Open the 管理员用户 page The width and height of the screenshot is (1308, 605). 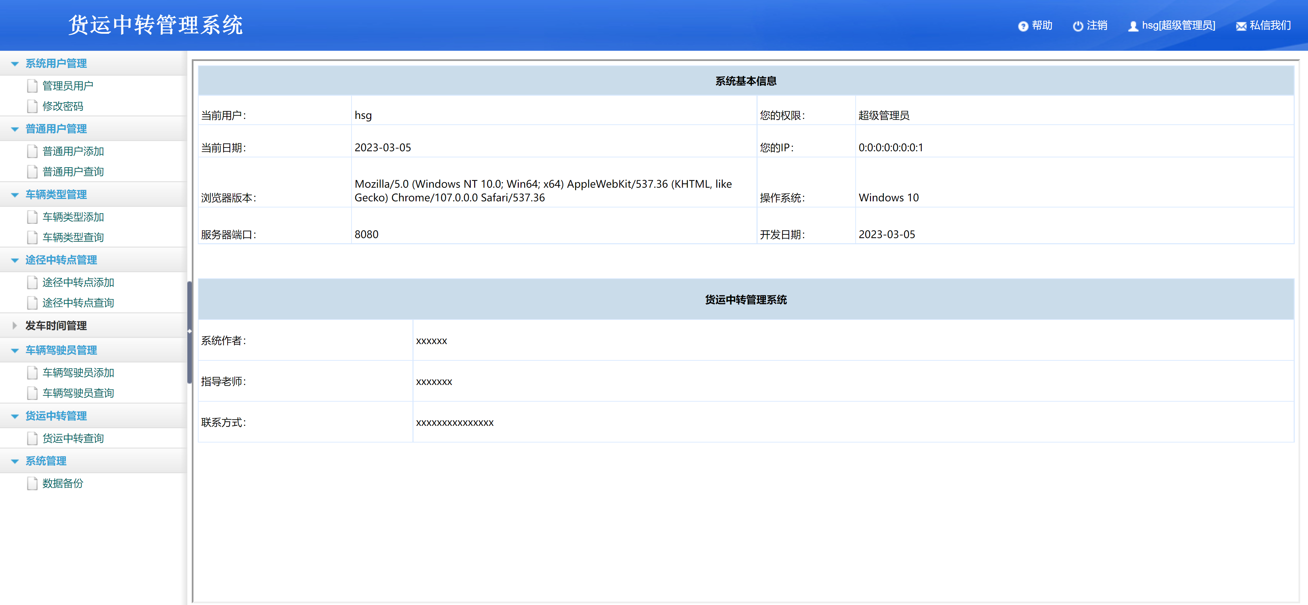67,86
